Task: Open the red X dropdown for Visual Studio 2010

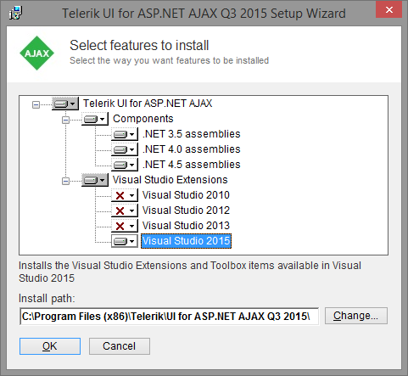Action: [125, 195]
